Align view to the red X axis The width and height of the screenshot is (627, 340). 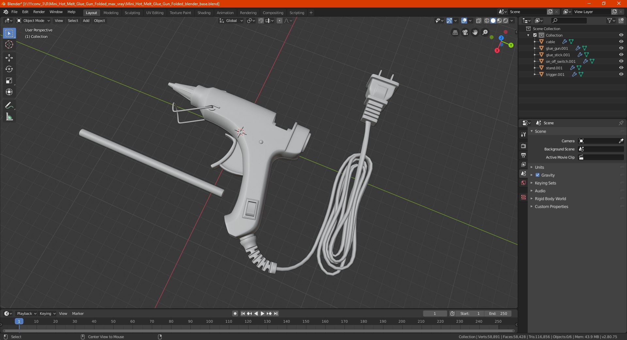[497, 50]
